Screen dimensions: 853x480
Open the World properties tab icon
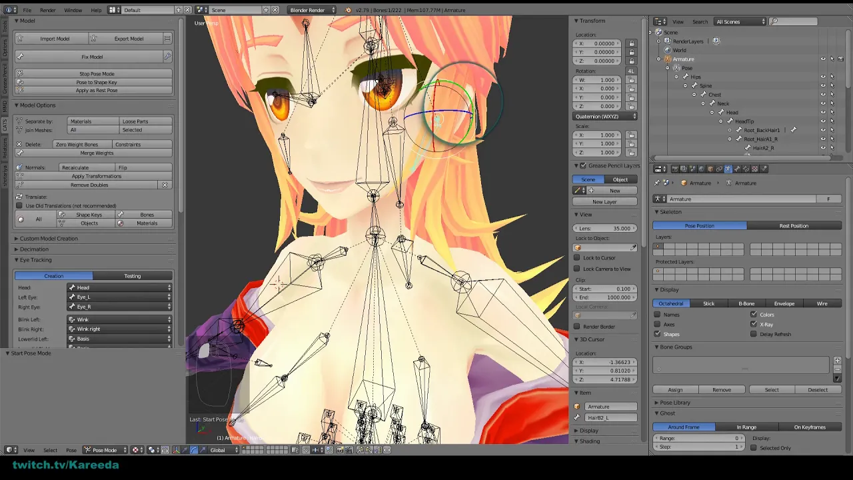point(701,169)
